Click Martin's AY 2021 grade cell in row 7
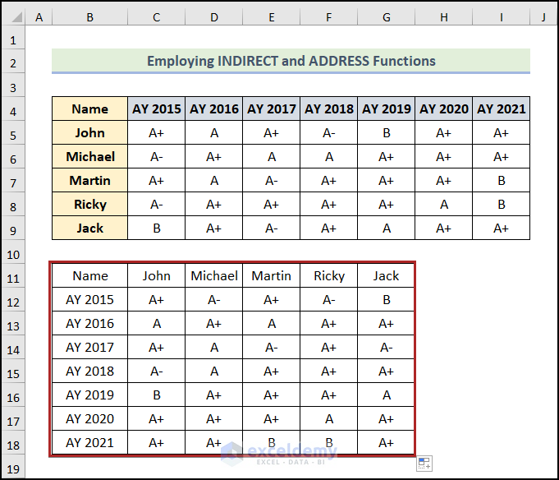The height and width of the screenshot is (480, 559). [x=502, y=180]
